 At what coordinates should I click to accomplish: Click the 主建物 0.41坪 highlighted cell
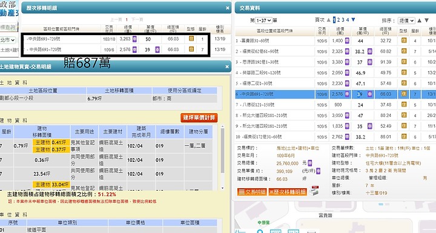click(51, 142)
